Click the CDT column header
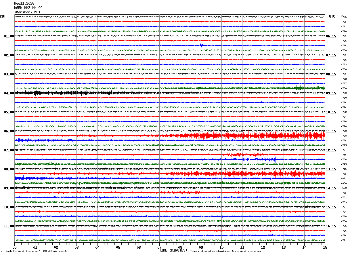The height and width of the screenshot is (255, 348). [3, 16]
